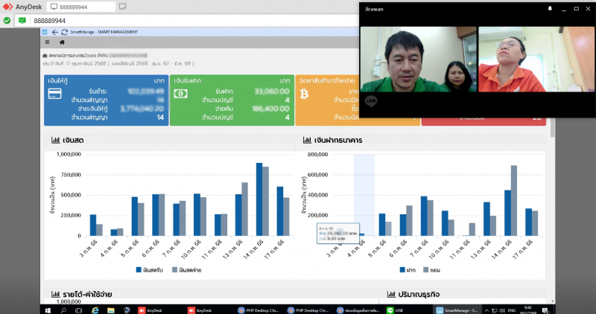Switch to SmartManage taskbar button
Viewport: 596px width, 314px height.
[457, 310]
